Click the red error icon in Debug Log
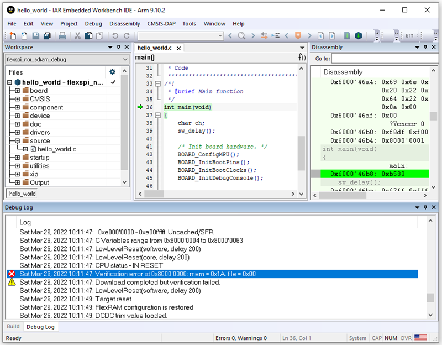Screen dimensions: 442x345 point(12,274)
